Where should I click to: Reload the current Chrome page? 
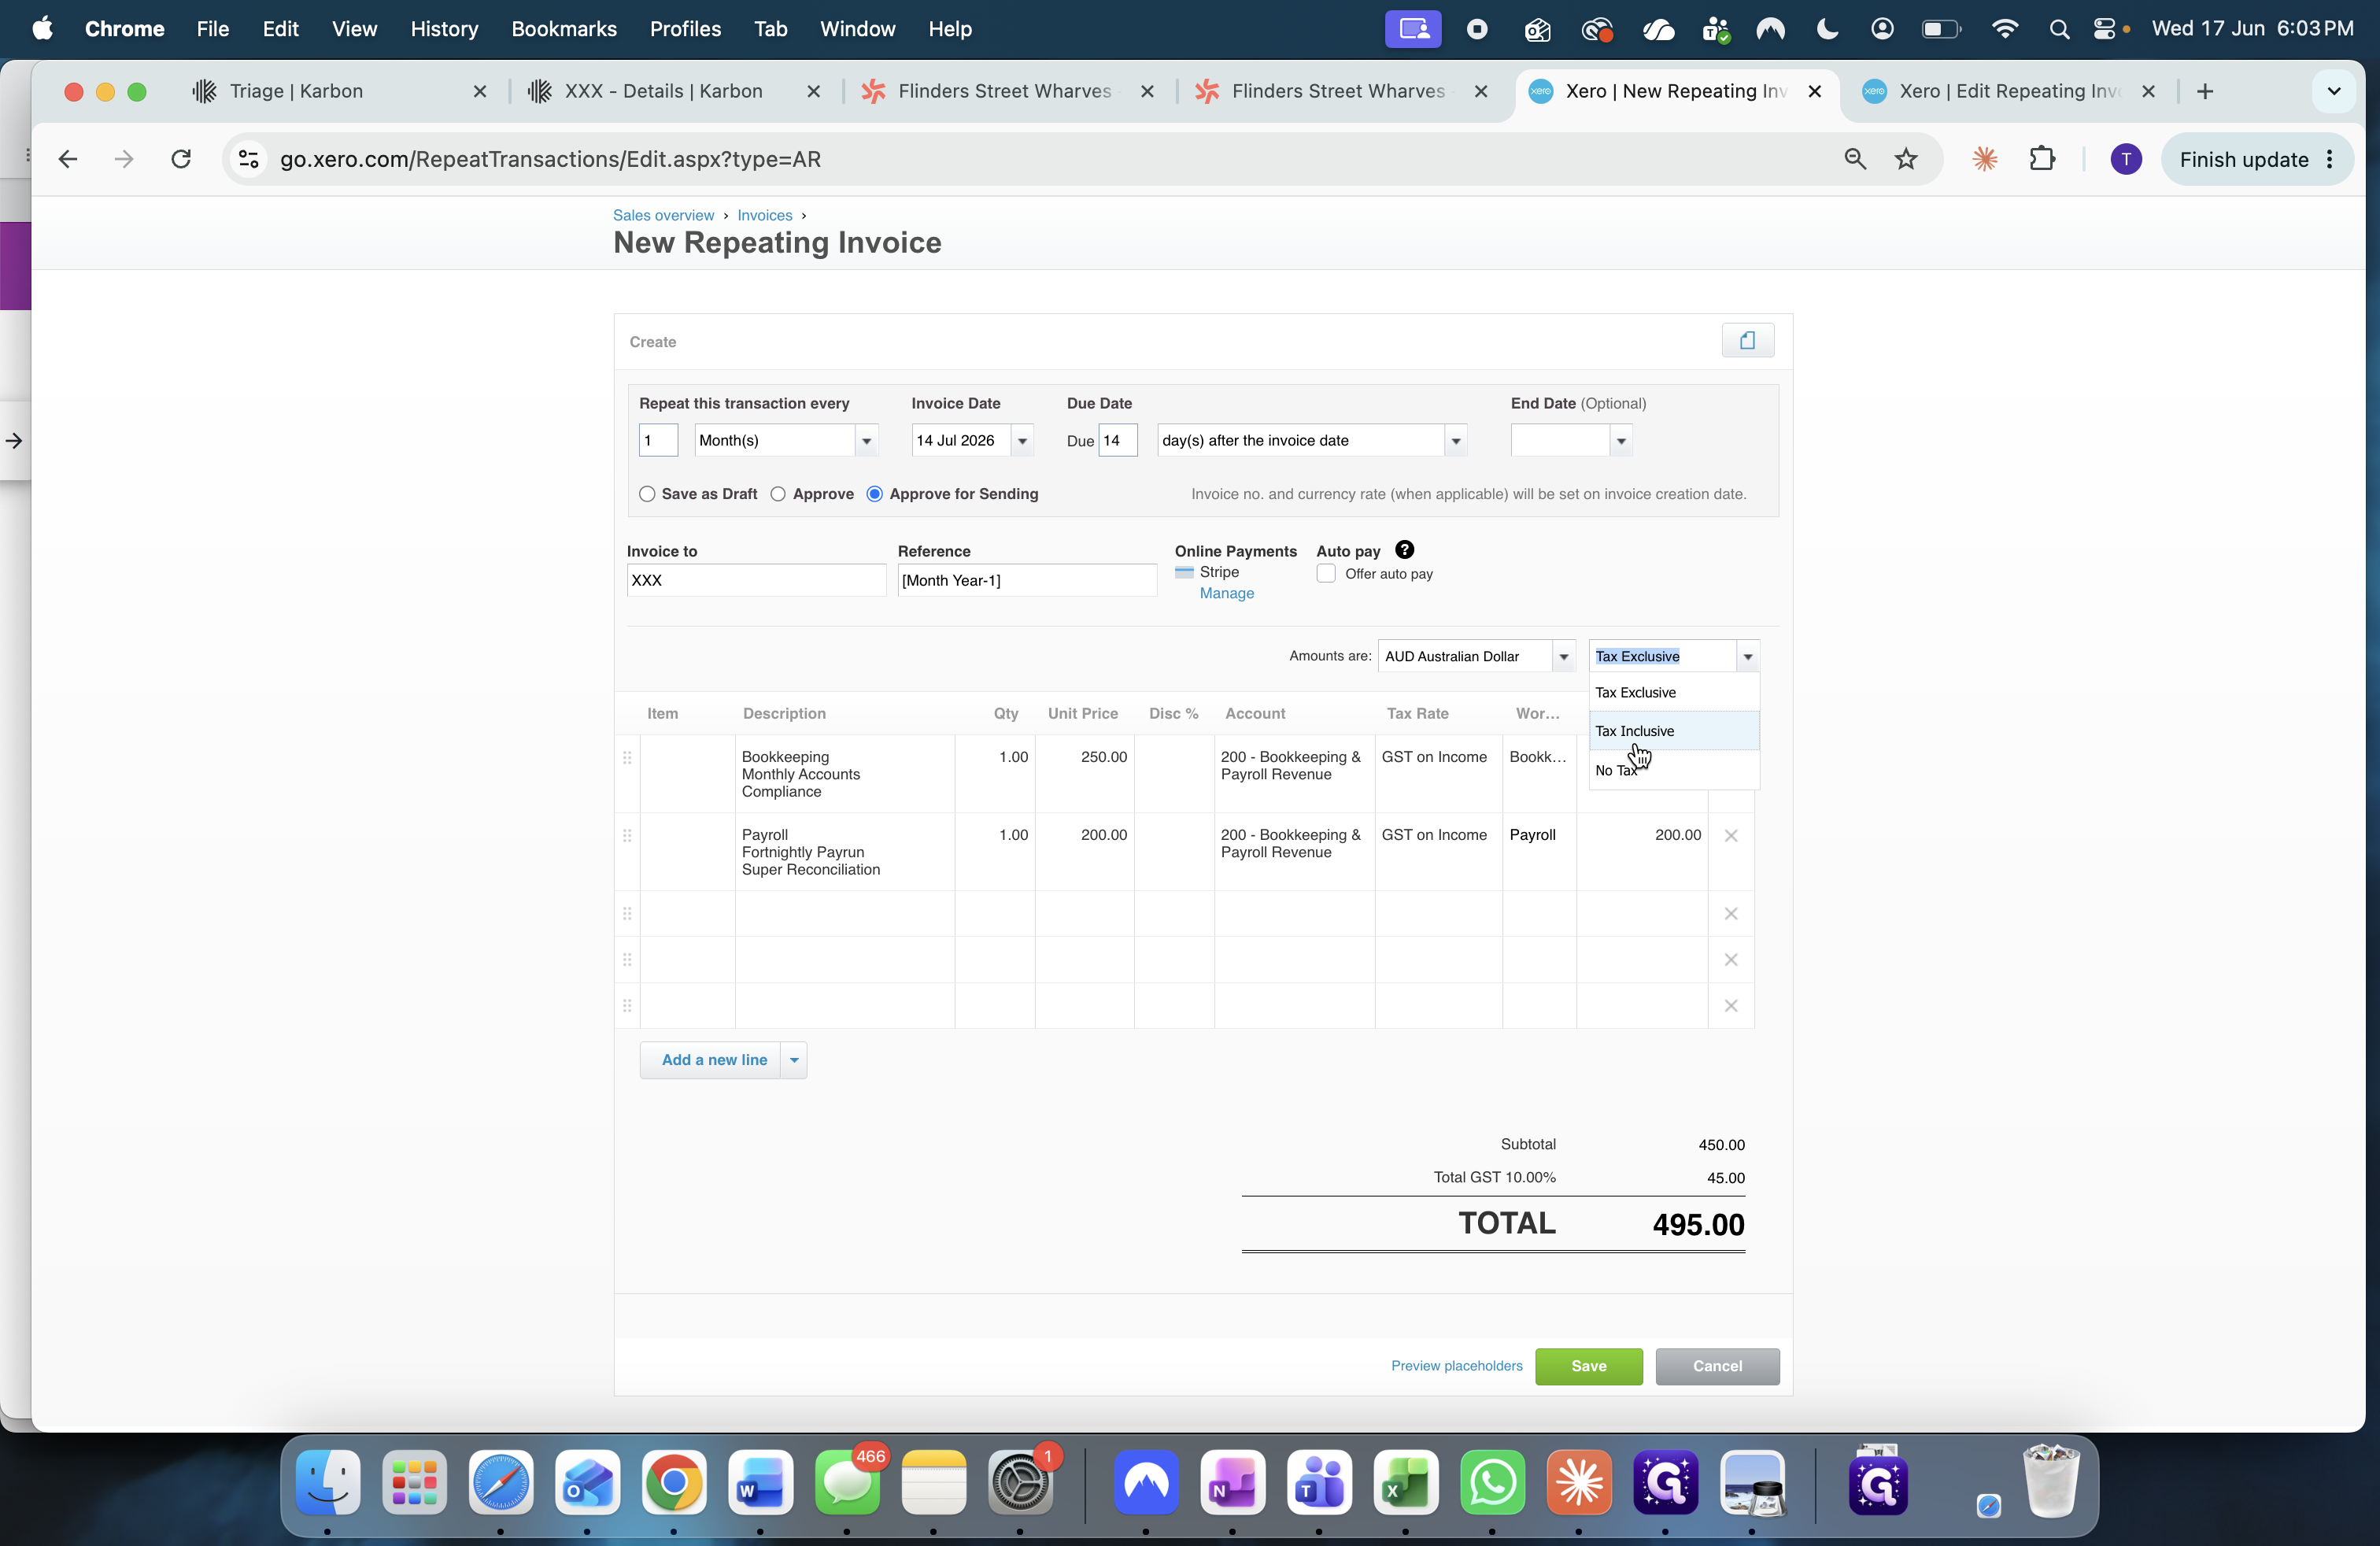181,159
